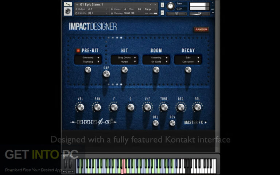The height and width of the screenshot is (175, 280).
Task: Click the Memory 51.08 MB readout
Action: click(122, 13)
